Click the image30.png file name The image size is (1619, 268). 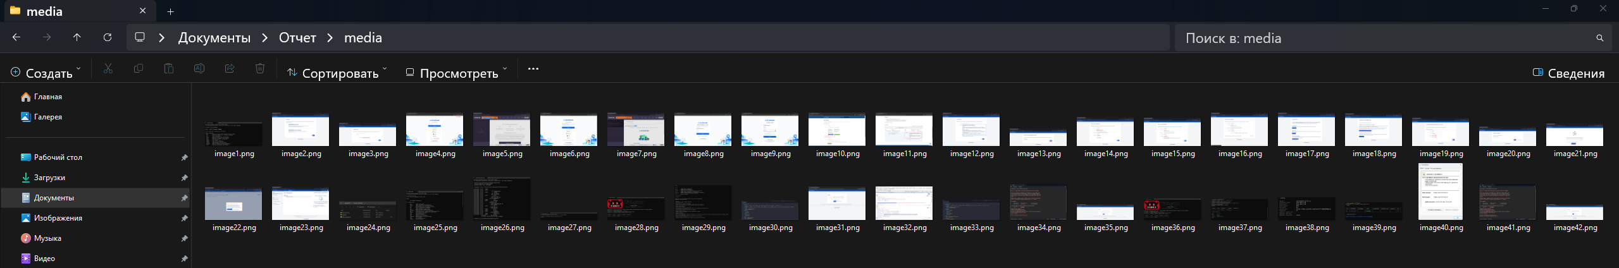click(x=771, y=228)
